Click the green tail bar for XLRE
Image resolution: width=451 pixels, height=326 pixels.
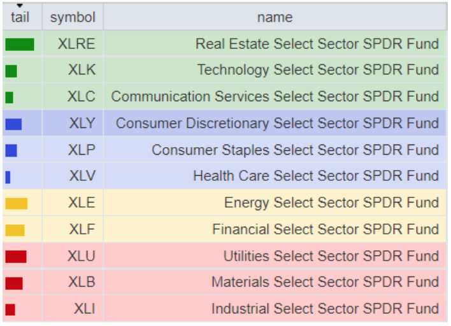click(x=20, y=45)
